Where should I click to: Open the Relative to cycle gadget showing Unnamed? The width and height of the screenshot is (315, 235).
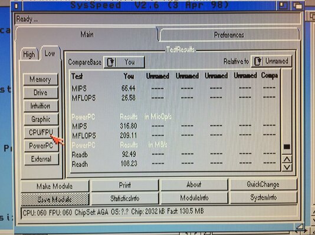(x=271, y=61)
